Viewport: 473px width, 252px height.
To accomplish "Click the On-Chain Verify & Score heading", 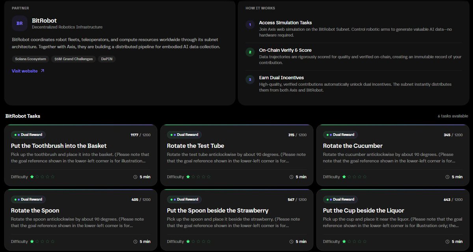I will click(285, 50).
